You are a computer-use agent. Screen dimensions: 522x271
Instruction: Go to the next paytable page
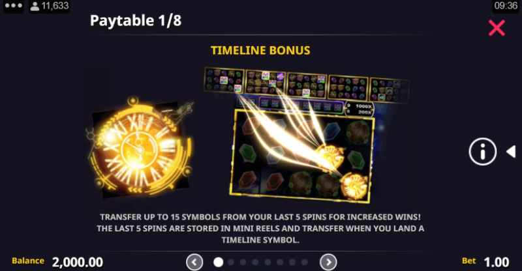(328, 263)
